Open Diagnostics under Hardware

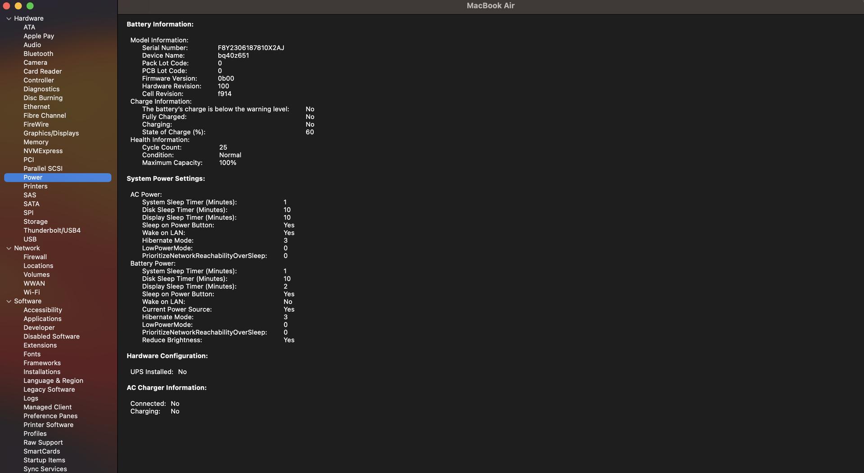point(41,89)
